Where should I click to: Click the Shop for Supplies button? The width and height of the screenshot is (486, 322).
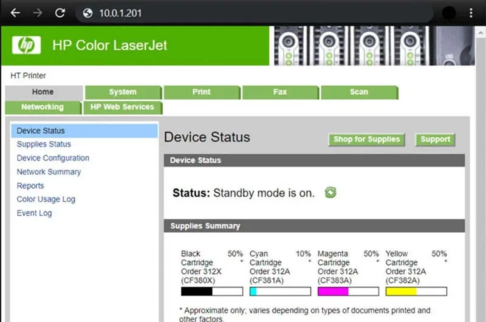(x=367, y=140)
